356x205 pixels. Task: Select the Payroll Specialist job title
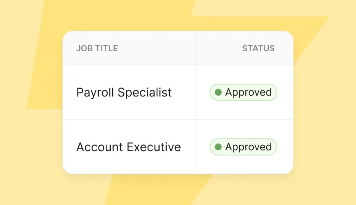[124, 92]
